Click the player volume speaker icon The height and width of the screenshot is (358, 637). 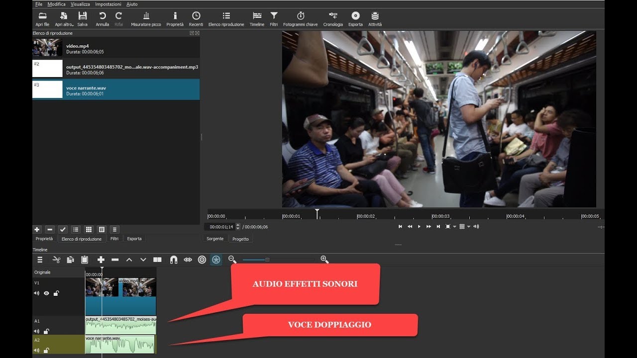tap(476, 227)
